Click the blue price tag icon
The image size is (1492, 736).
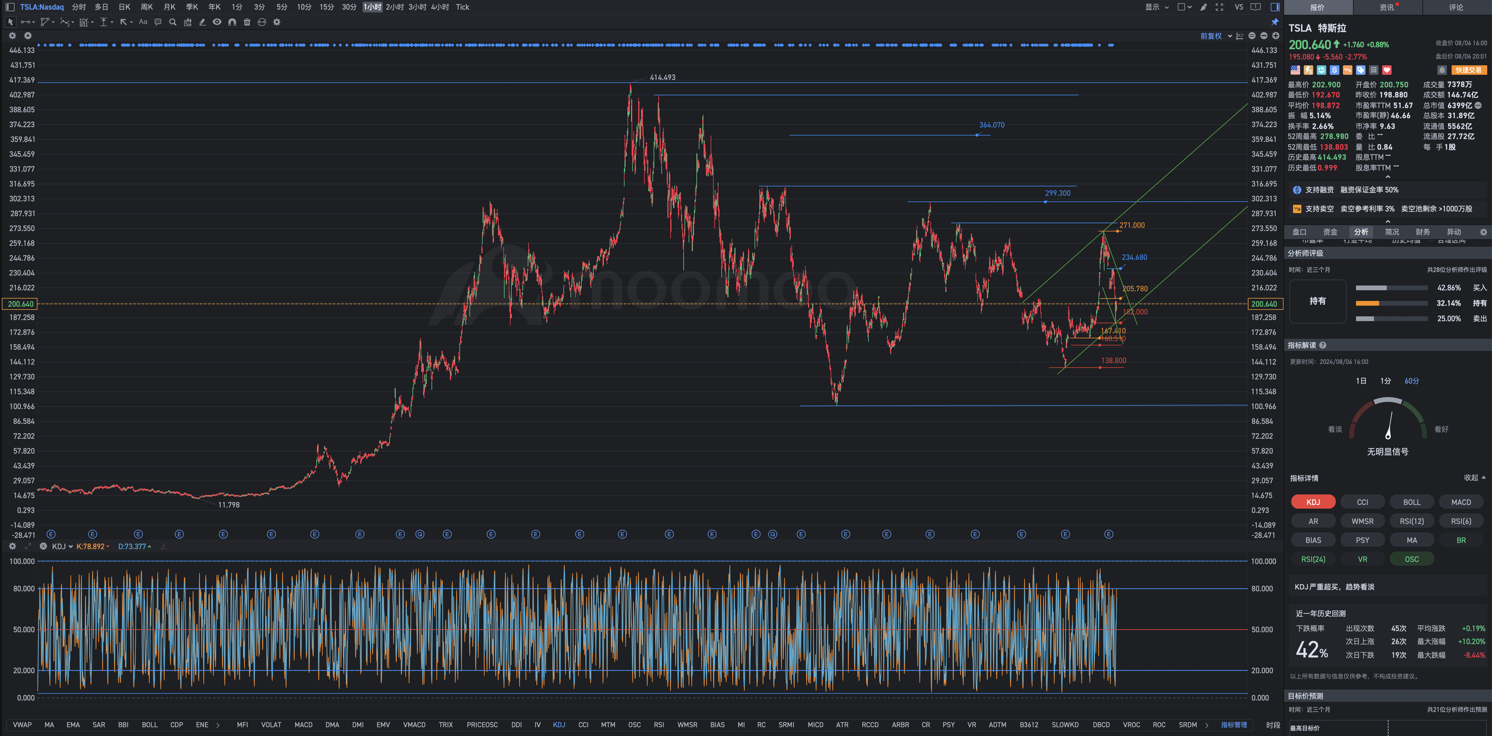tap(1360, 70)
